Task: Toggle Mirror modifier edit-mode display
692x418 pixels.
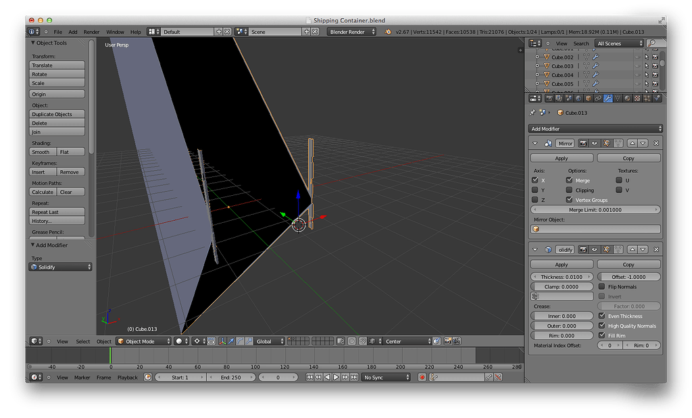Action: click(607, 143)
